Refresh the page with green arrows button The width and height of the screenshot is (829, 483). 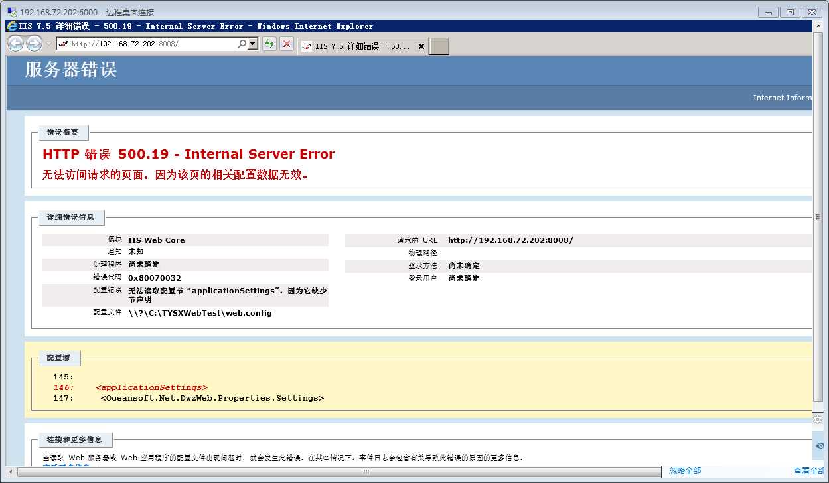[269, 44]
